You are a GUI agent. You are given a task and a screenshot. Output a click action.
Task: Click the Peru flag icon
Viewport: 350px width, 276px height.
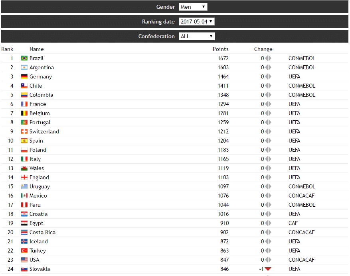(x=24, y=205)
